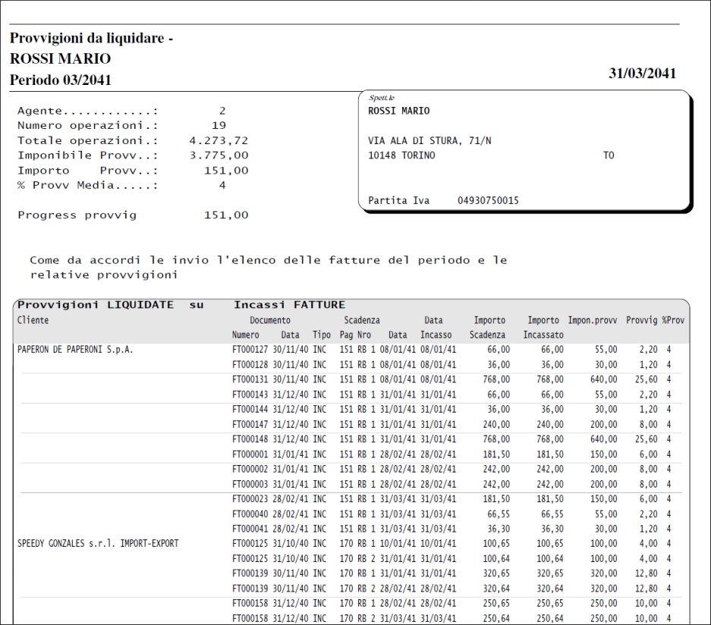Click the province code TO in the address box
Image resolution: width=711 pixels, height=625 pixels.
click(x=609, y=155)
